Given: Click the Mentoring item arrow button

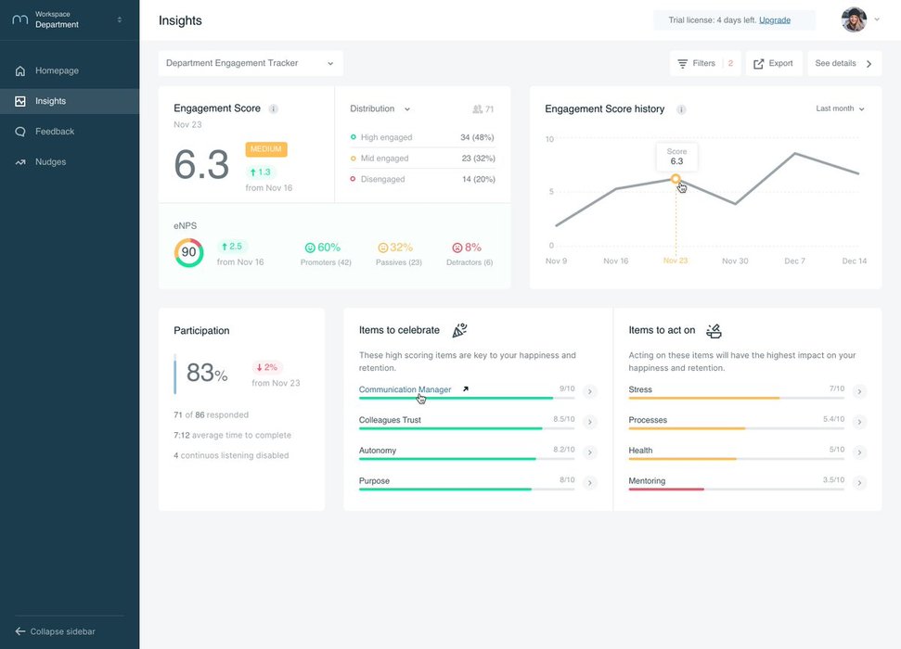Looking at the screenshot, I should [859, 483].
